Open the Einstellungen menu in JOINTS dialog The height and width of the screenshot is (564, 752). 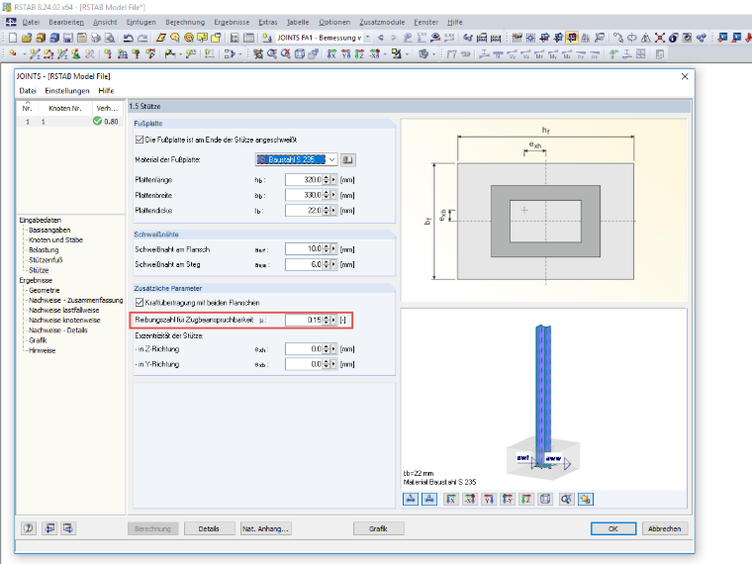coord(67,91)
